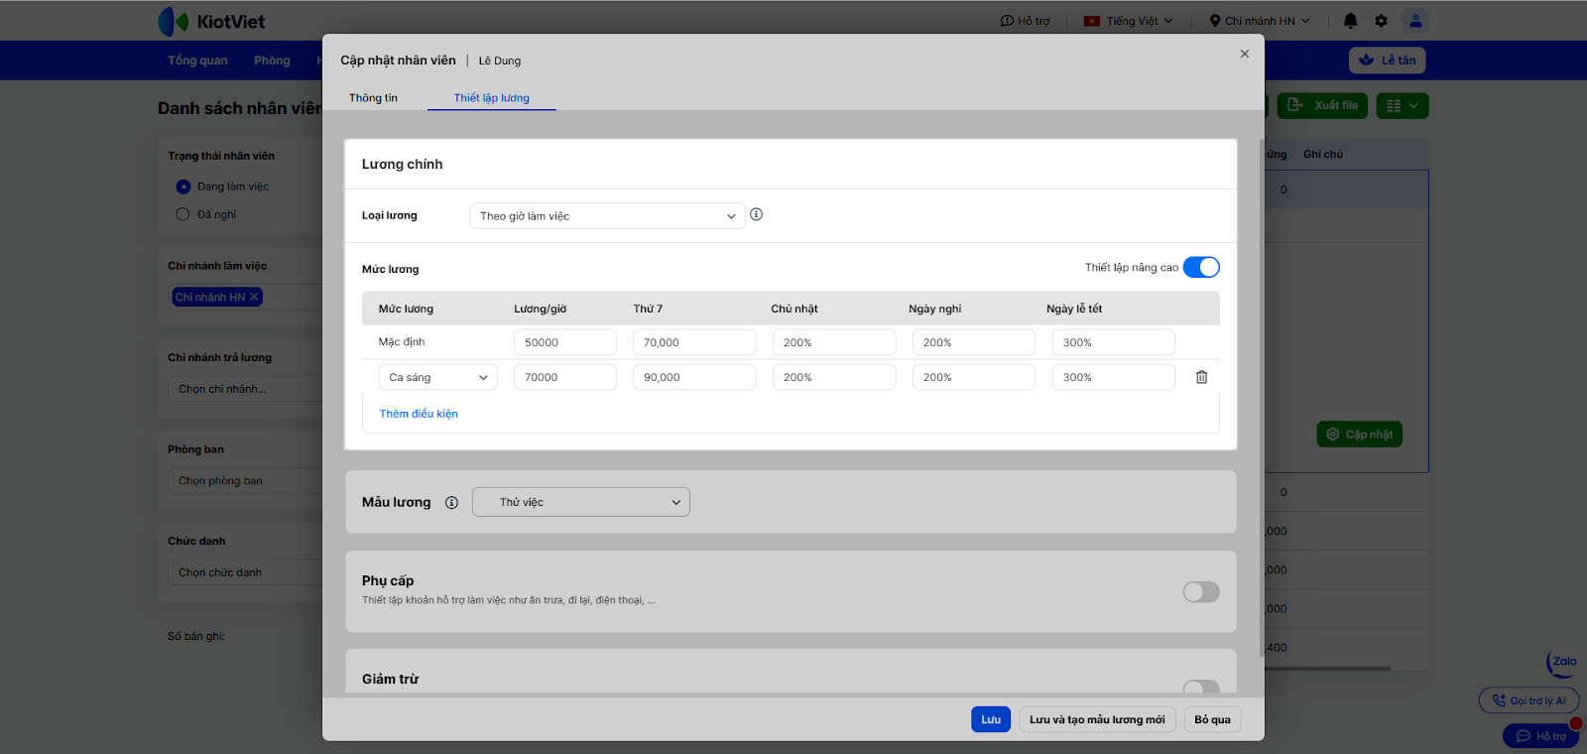1587x754 pixels.
Task: Open Zalo chat icon
Action: coord(1562,663)
